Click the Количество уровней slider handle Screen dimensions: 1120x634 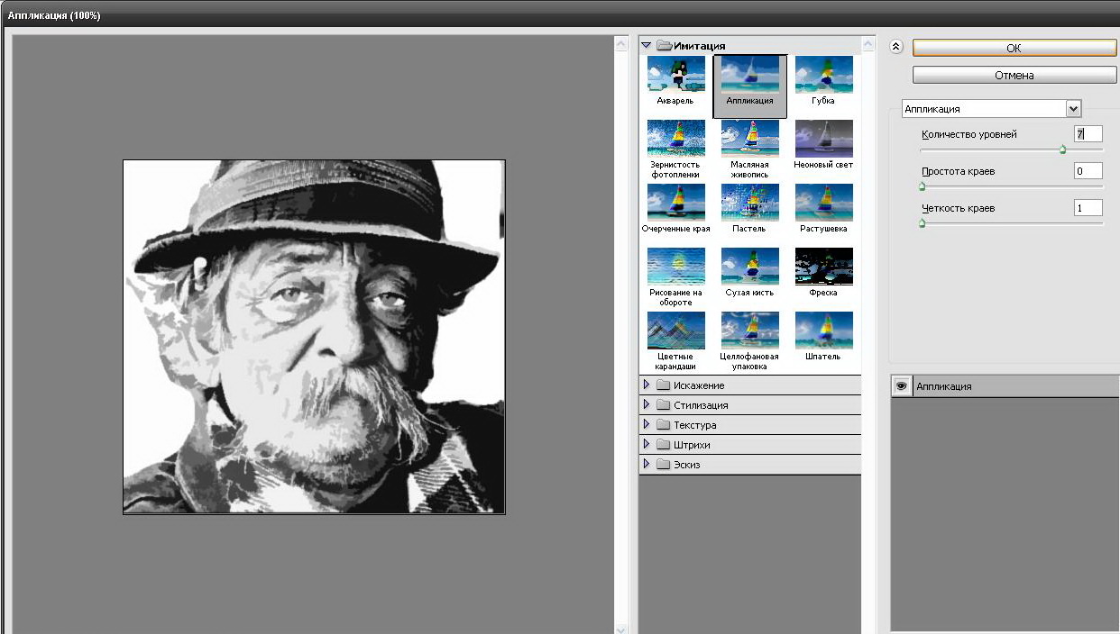[1063, 149]
